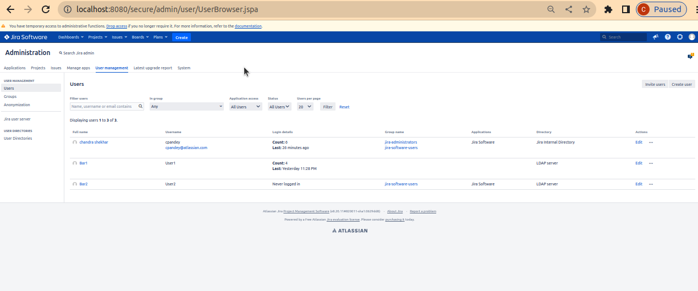The height and width of the screenshot is (291, 698).
Task: Click the search icon beside Search Jira admin
Action: [61, 53]
